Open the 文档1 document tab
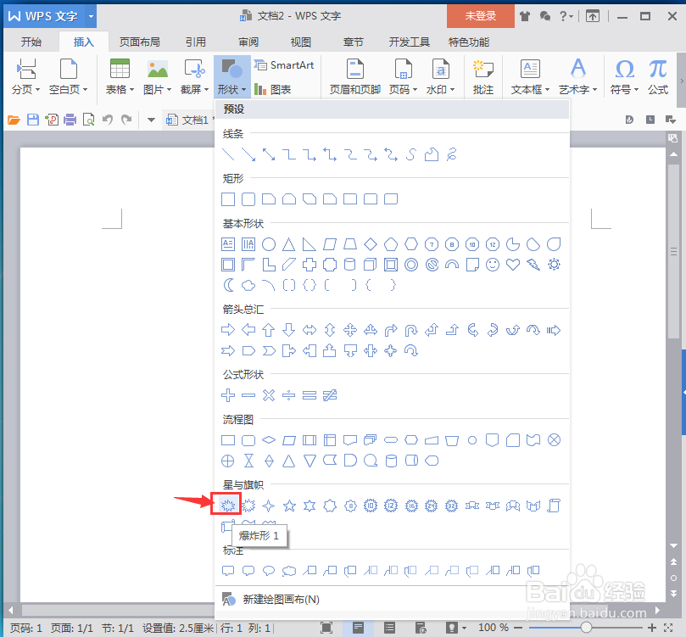Image resolution: width=686 pixels, height=637 pixels. click(189, 120)
